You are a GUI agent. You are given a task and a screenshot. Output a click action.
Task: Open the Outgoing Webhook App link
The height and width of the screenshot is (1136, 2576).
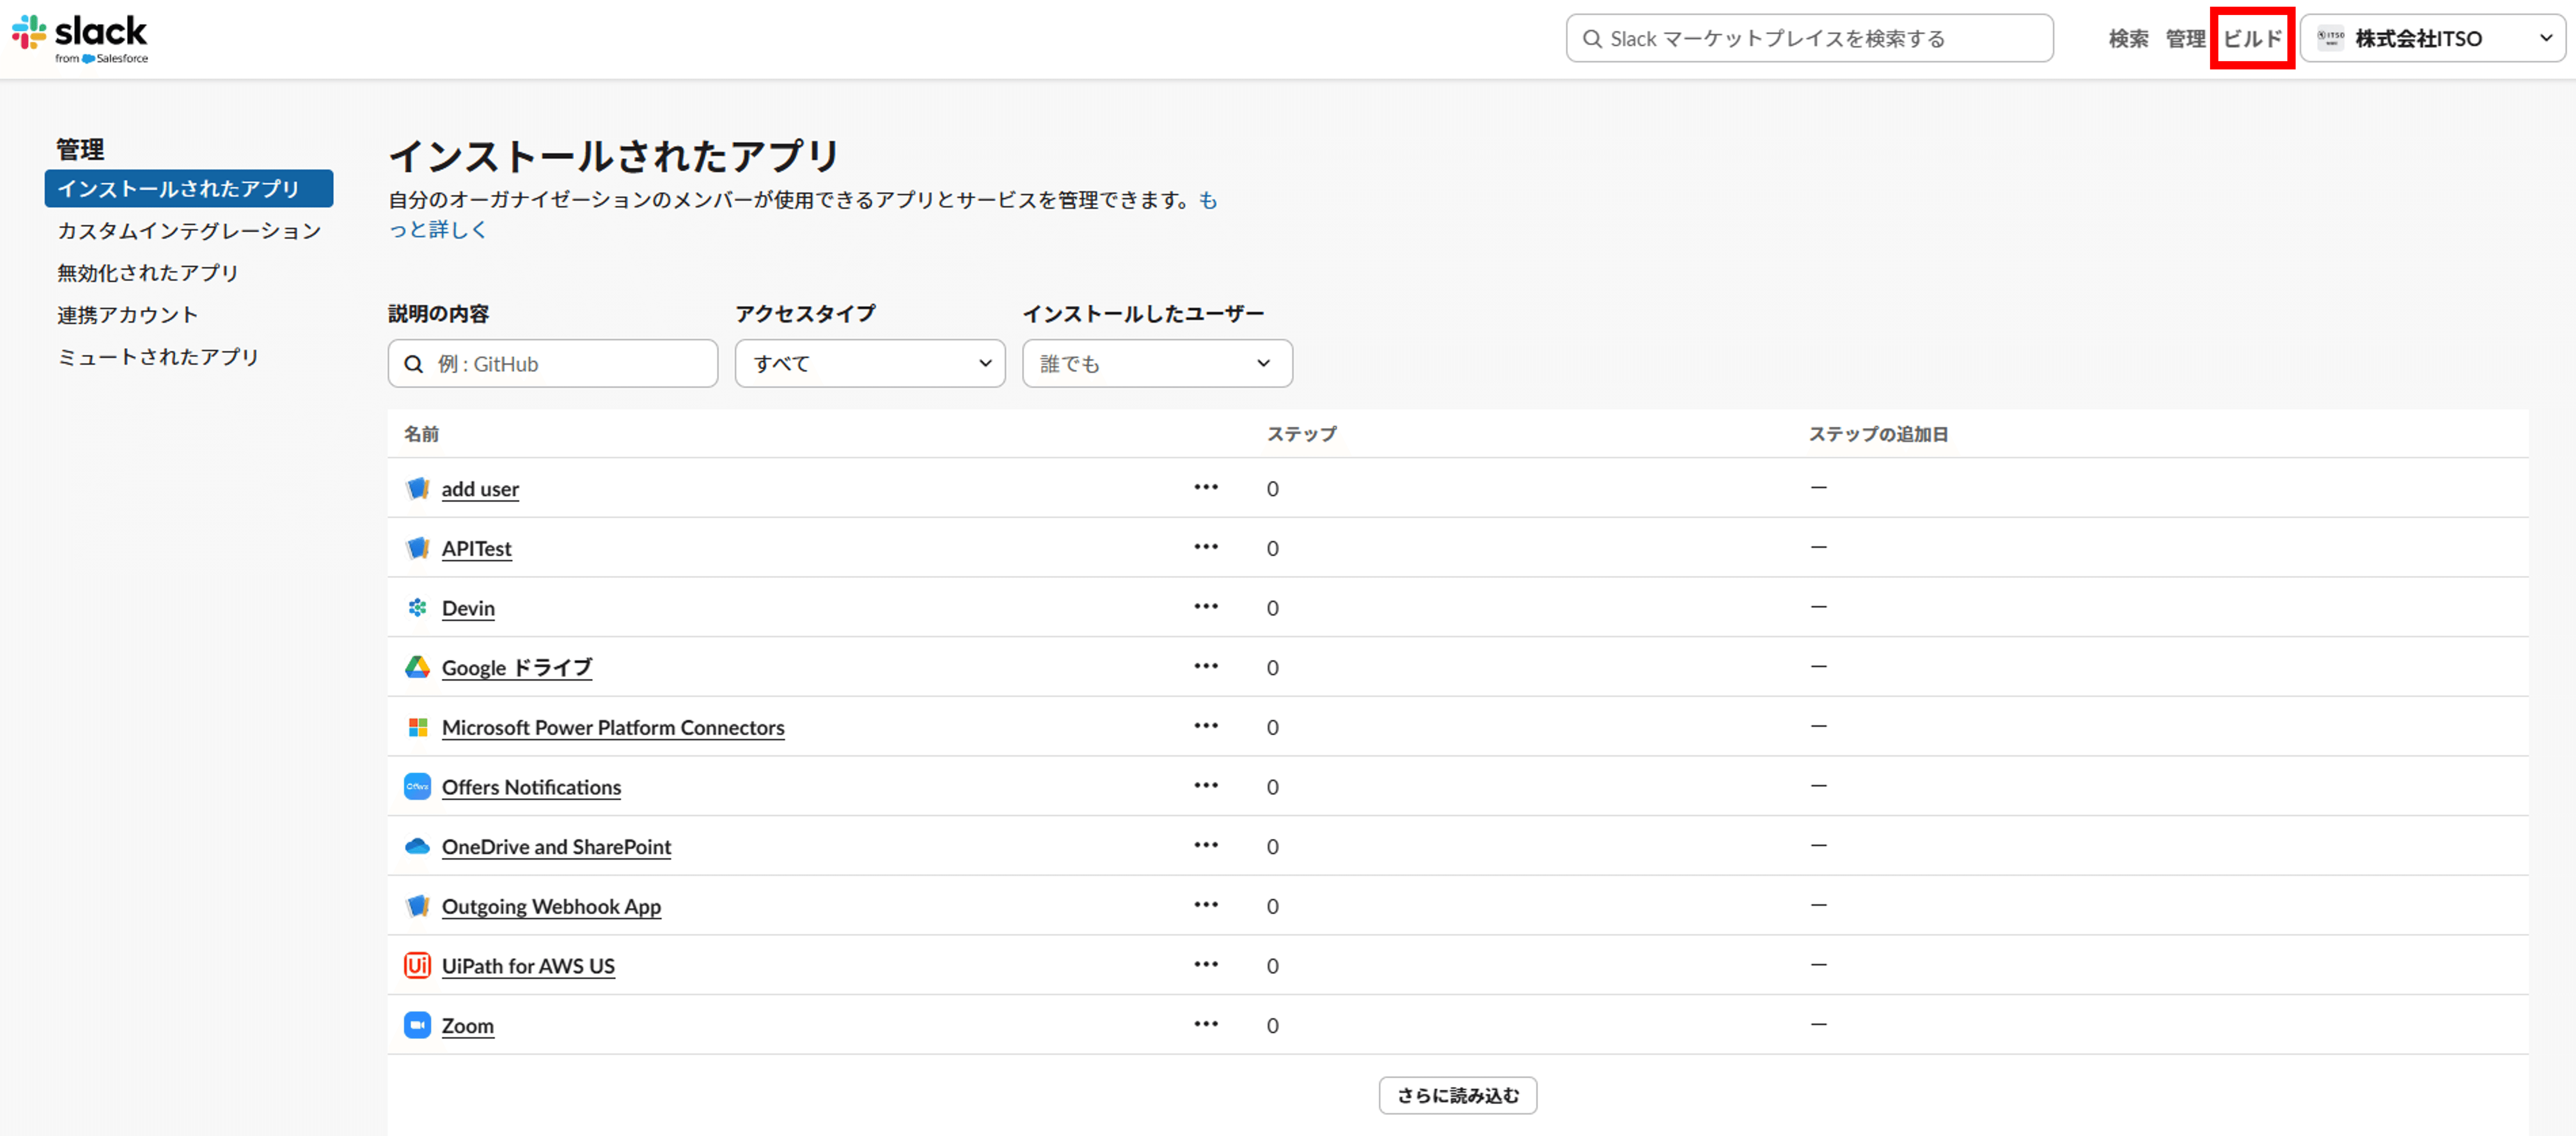coord(551,906)
